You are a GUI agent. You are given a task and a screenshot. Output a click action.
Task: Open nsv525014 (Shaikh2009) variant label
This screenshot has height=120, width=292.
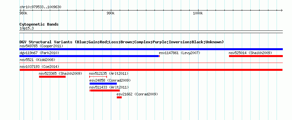250,53
